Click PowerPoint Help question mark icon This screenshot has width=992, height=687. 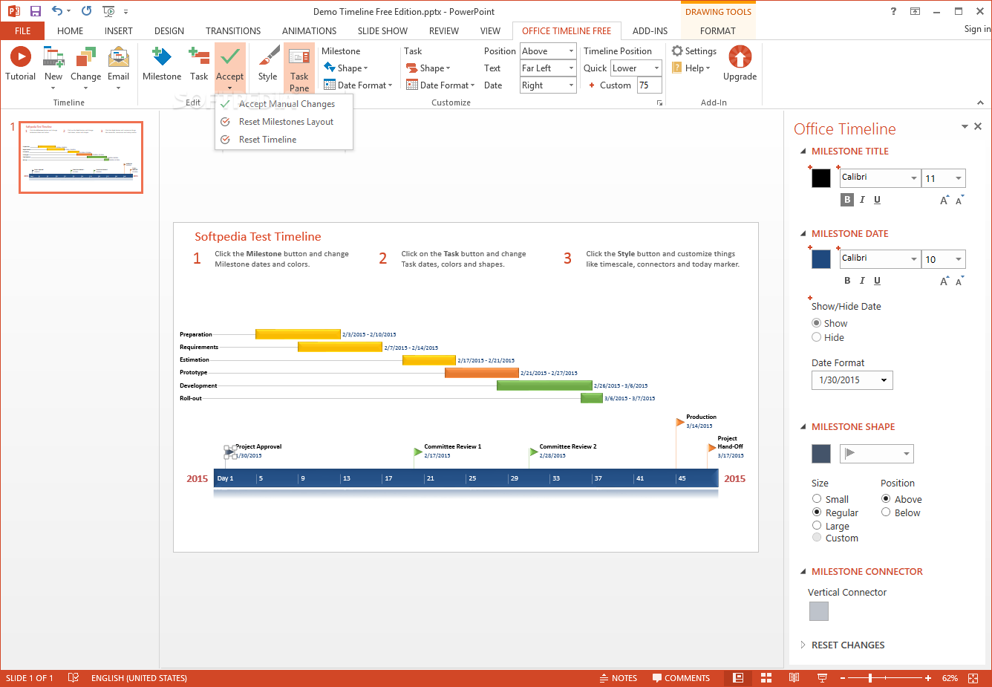coord(893,11)
